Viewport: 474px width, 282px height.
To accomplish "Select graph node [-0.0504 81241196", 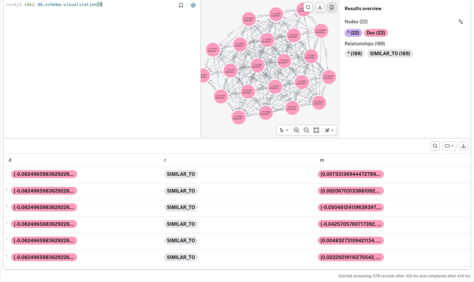I will [284, 61].
